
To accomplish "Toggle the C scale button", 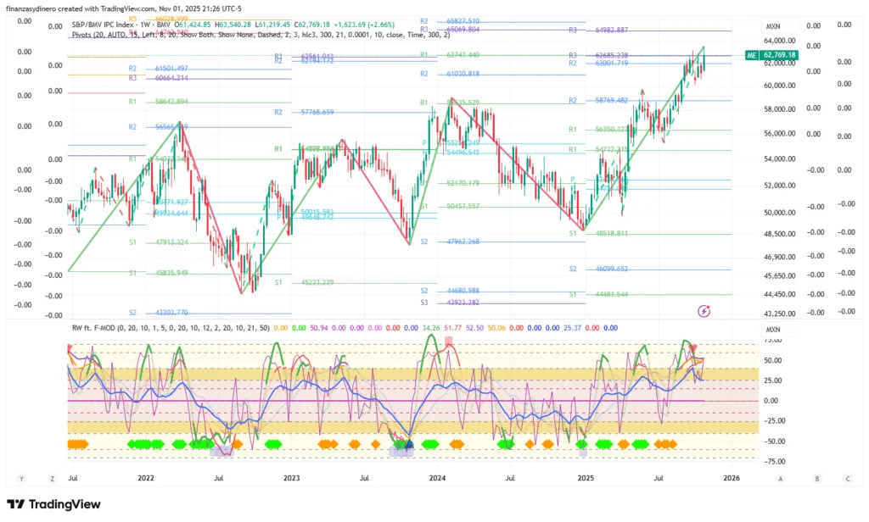I will [x=848, y=479].
